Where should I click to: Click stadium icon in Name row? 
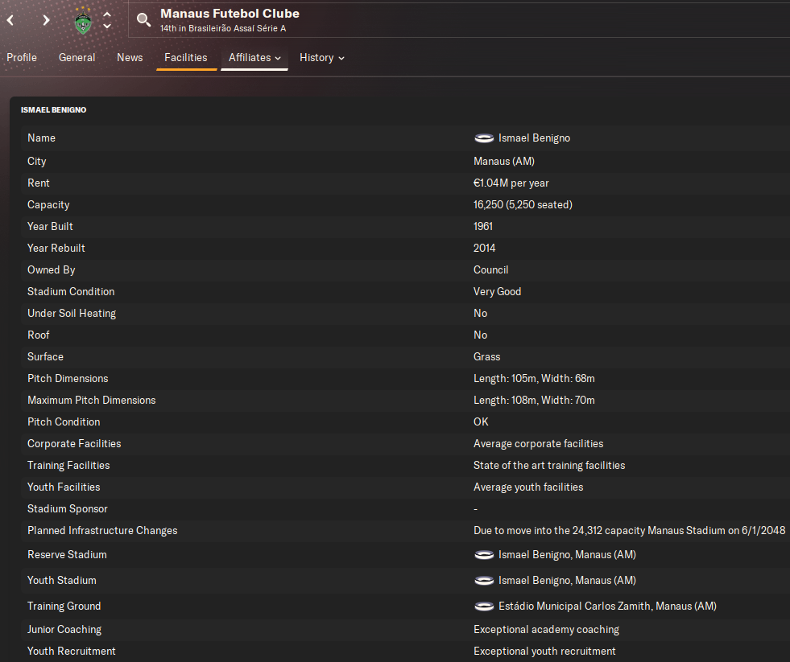pyautogui.click(x=484, y=138)
